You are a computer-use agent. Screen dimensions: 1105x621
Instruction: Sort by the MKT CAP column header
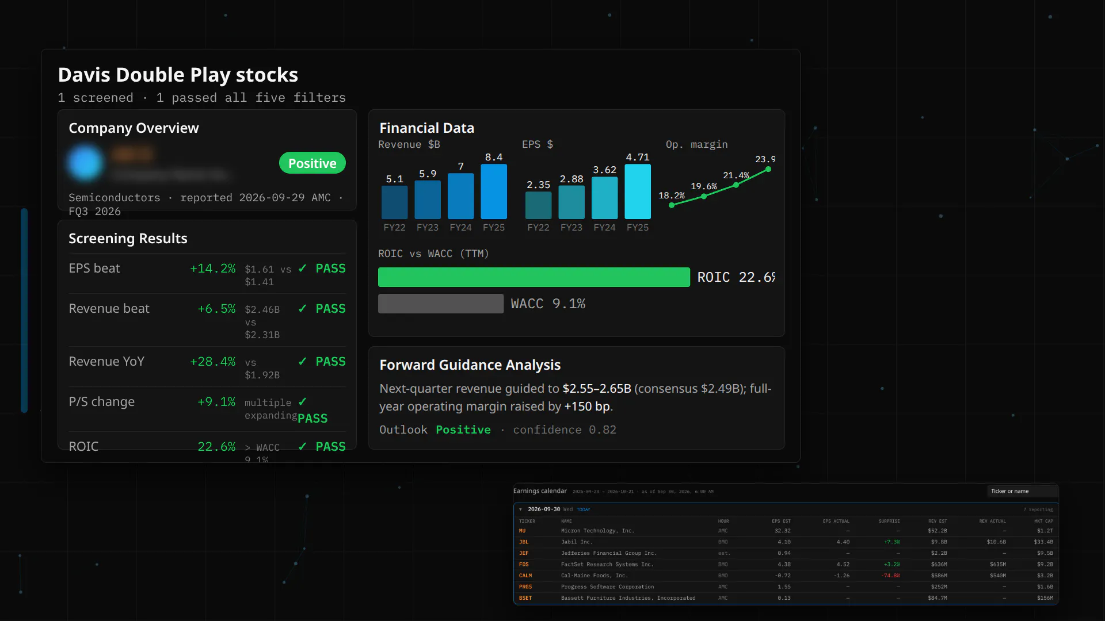(x=1043, y=521)
